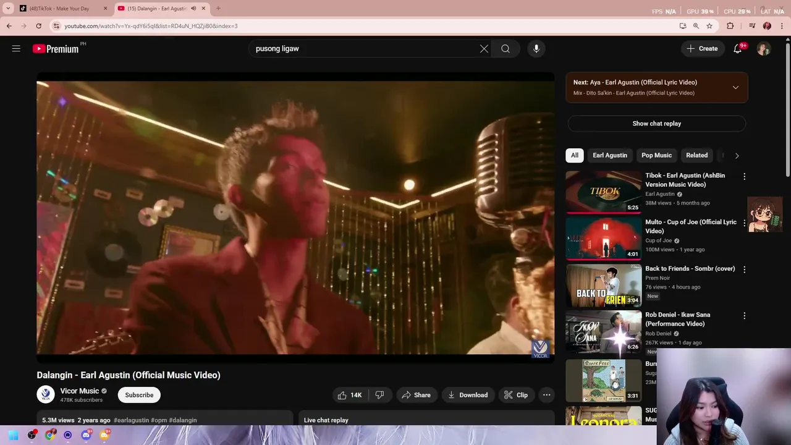This screenshot has width=791, height=445.
Task: Bookmark this page with the star
Action: [x=709, y=26]
